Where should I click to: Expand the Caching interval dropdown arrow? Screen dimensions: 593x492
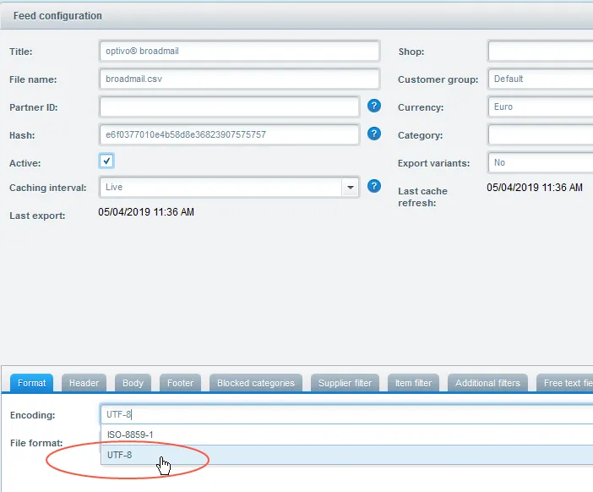point(351,187)
